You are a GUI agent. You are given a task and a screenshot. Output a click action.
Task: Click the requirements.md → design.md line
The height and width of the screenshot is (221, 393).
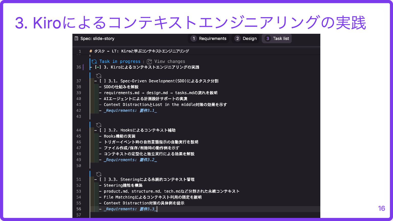coord(161,93)
